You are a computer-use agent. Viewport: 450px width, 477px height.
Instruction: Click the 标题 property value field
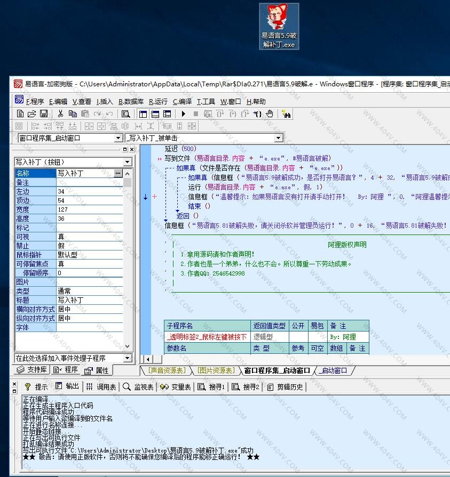[x=90, y=300]
